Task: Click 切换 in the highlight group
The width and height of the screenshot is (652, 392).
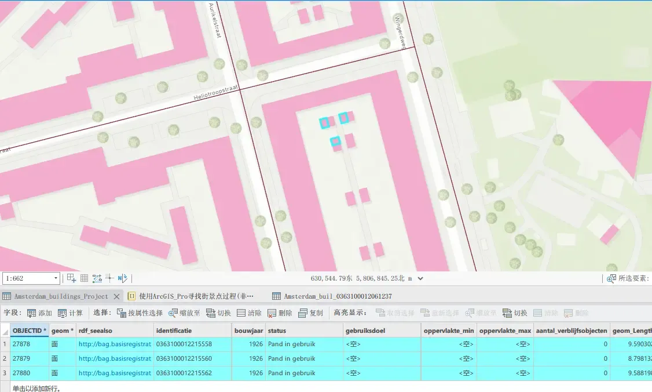Action: 515,313
